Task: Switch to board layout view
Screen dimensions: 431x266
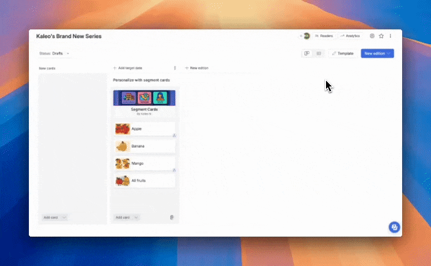Action: pyautogui.click(x=307, y=53)
